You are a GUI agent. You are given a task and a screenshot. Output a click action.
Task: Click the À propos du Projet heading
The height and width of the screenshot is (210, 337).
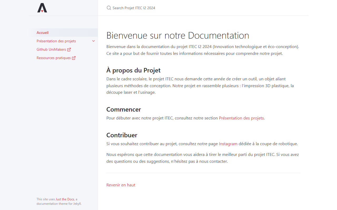(x=133, y=70)
